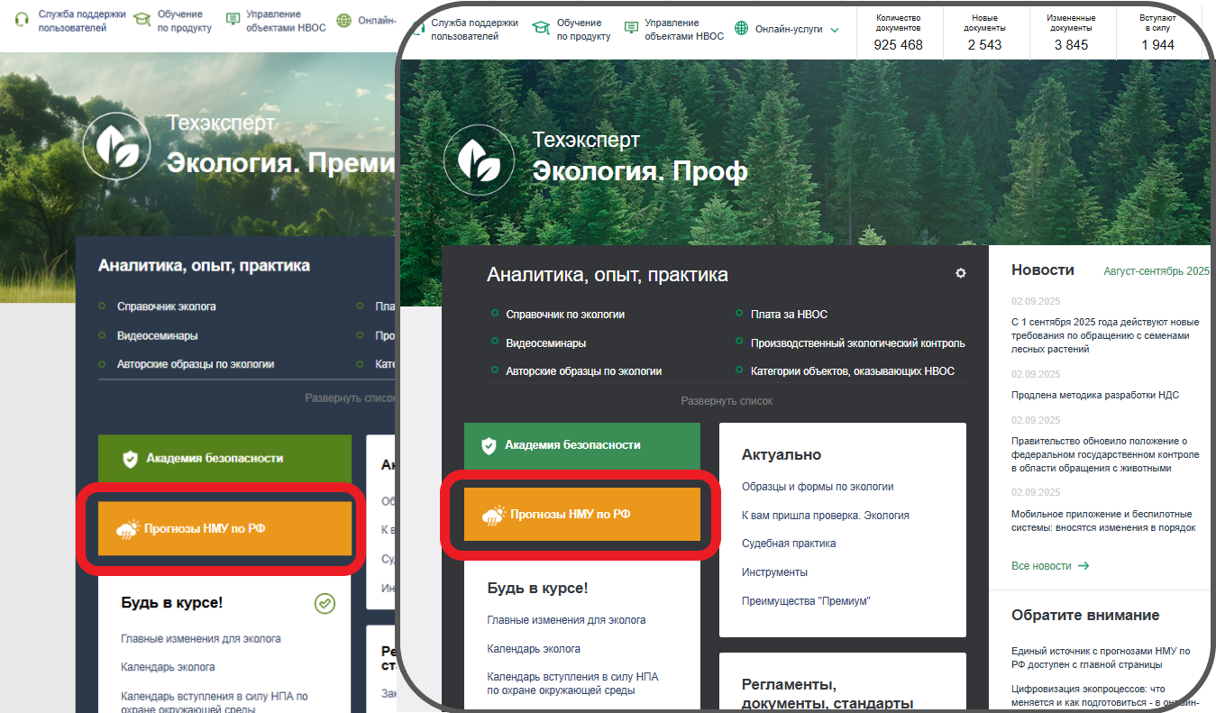Open Справочник по экологии link
This screenshot has height=713, width=1216.
[565, 315]
